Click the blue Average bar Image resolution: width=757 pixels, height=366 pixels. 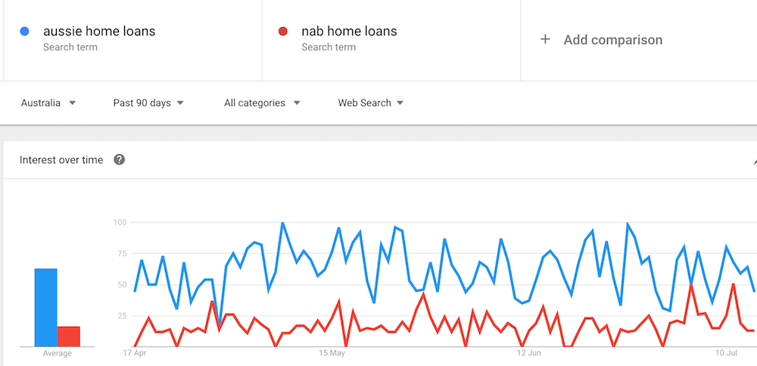tap(46, 307)
